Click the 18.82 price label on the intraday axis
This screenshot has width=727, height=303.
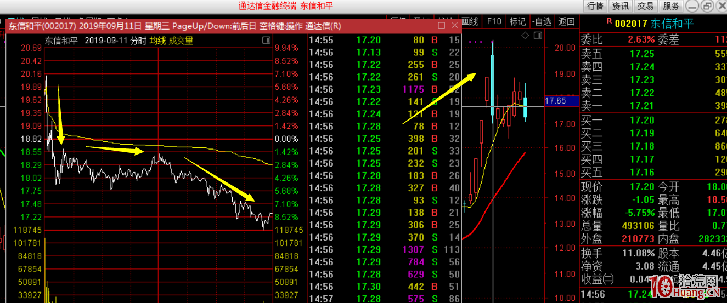(x=31, y=139)
